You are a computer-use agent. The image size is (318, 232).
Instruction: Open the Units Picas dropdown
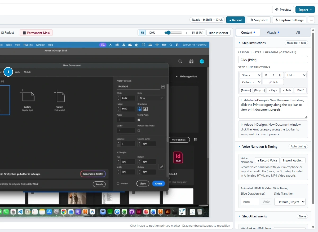pyautogui.click(x=151, y=98)
